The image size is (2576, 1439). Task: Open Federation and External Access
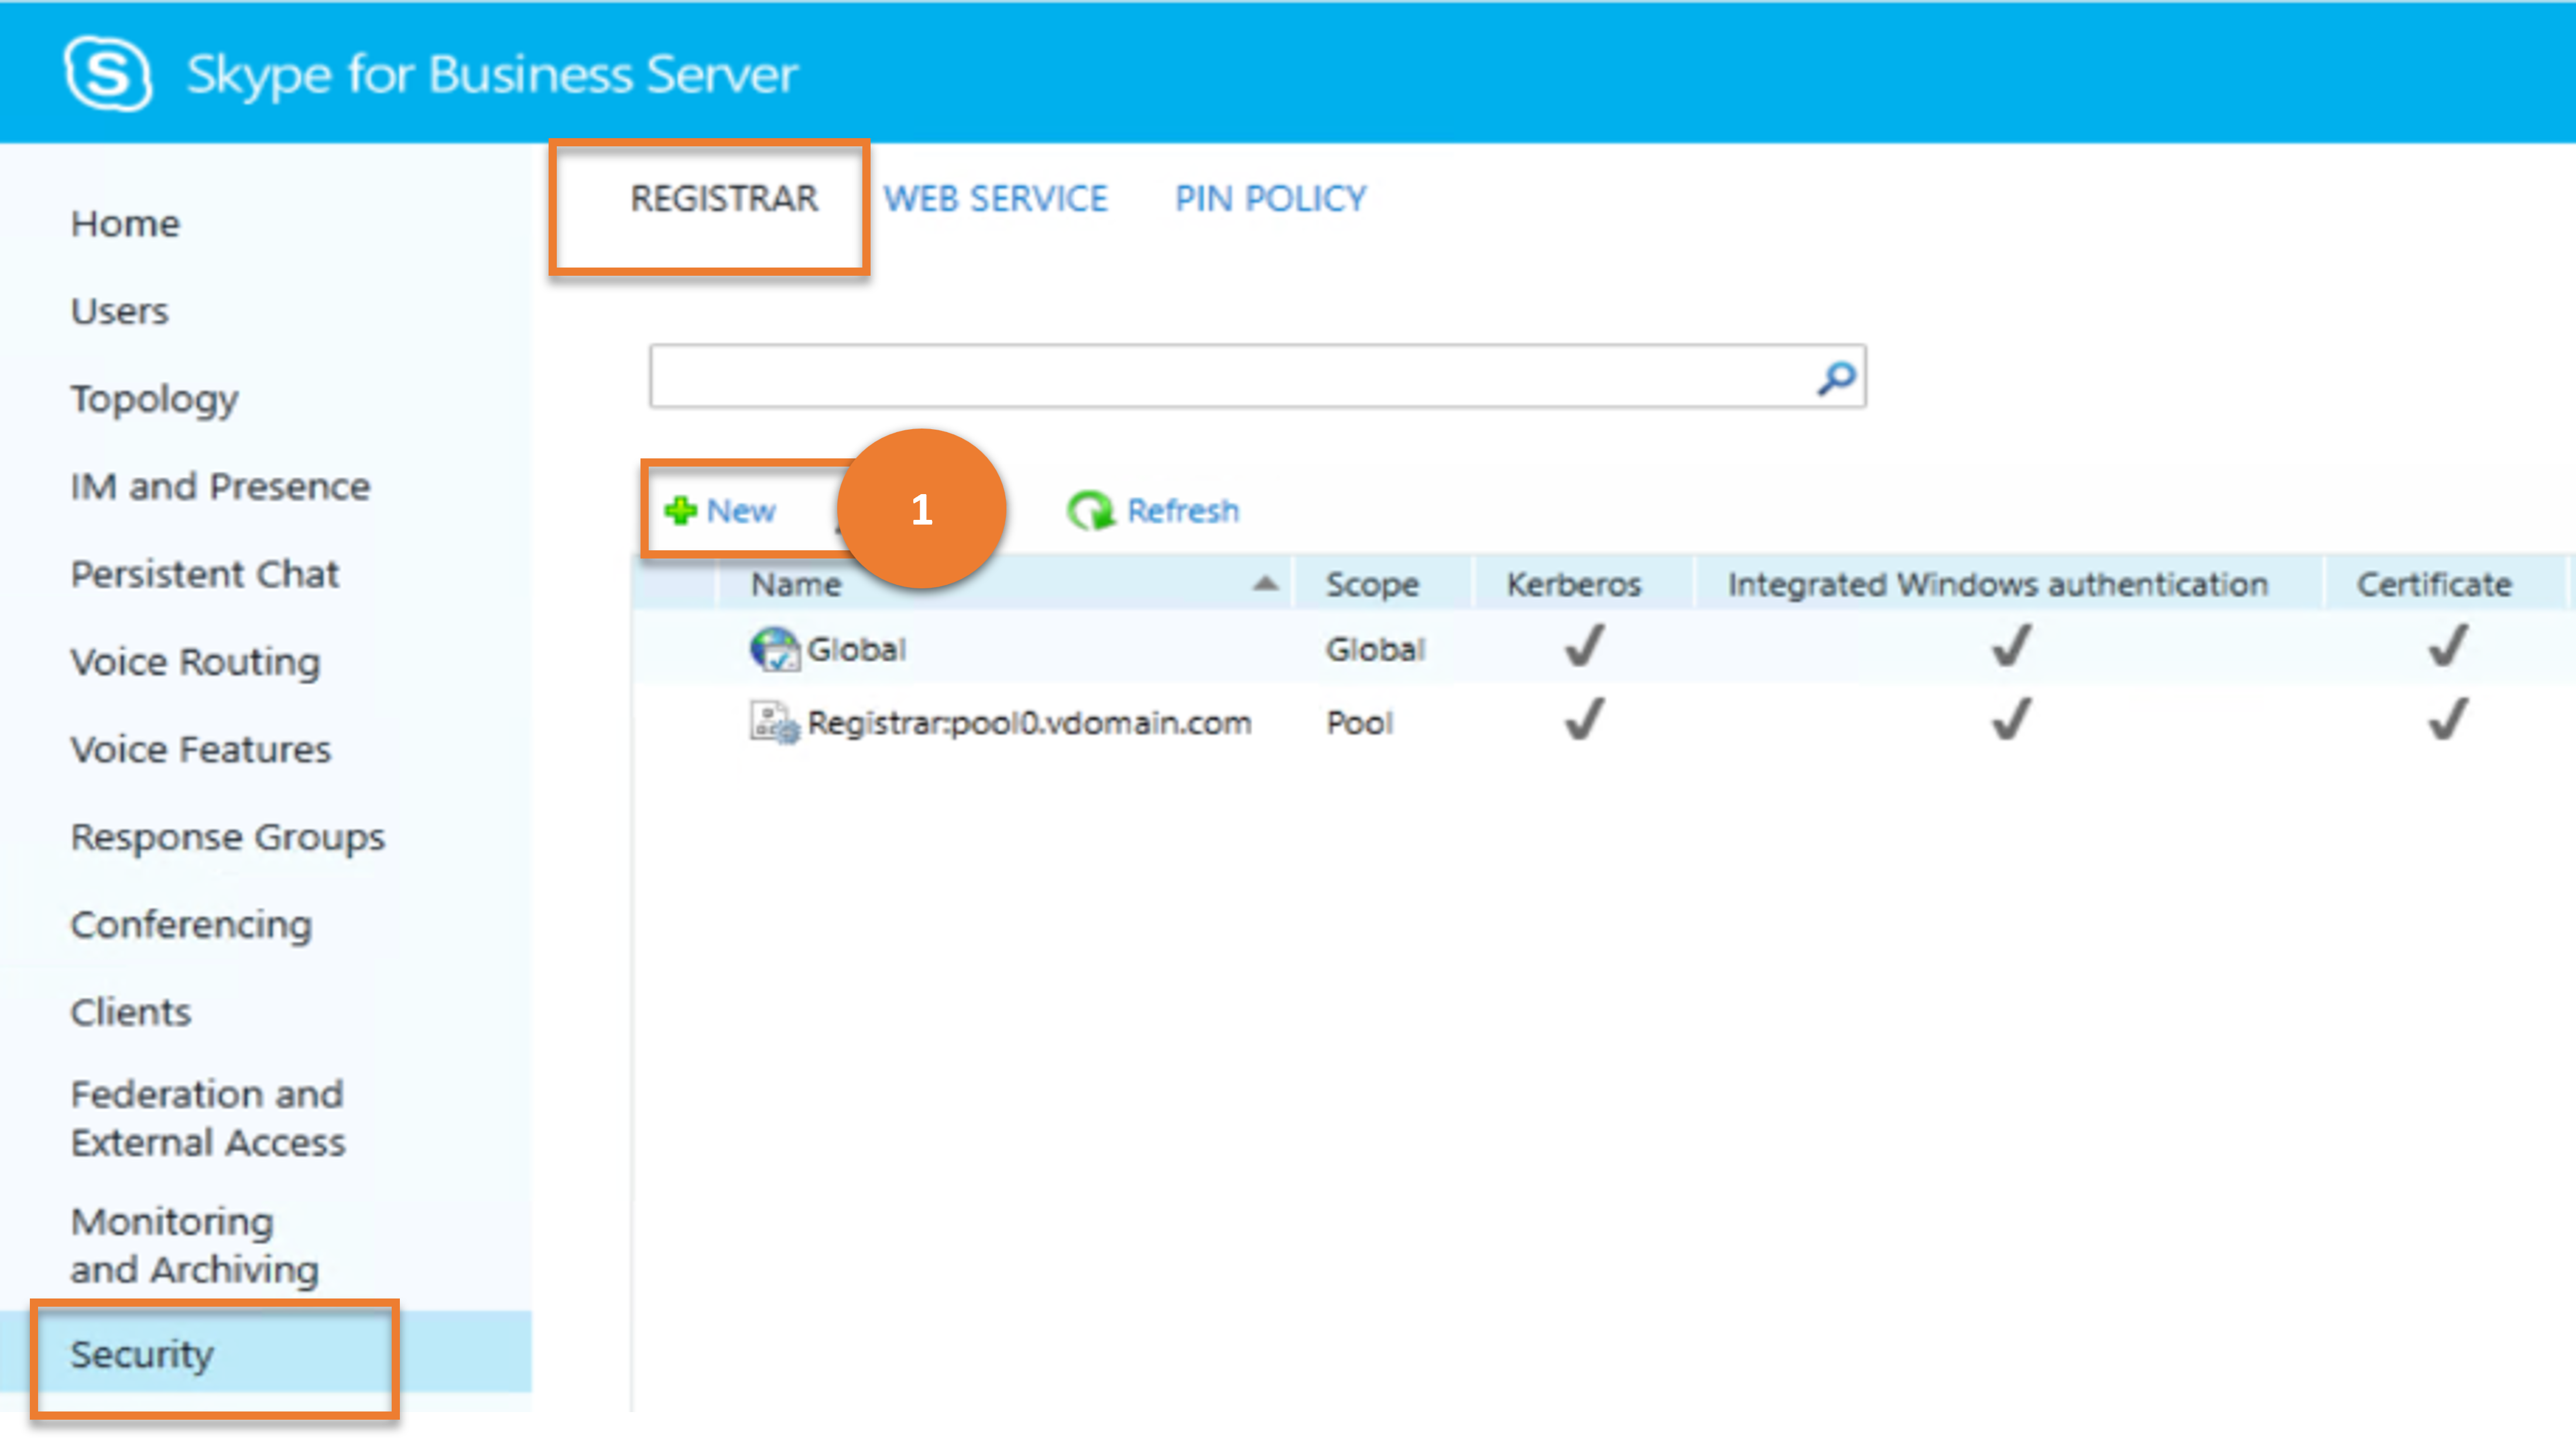point(208,1118)
